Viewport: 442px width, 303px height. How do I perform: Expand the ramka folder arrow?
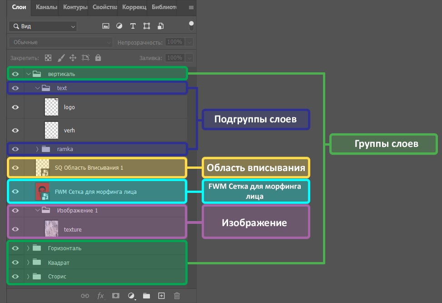coord(37,149)
